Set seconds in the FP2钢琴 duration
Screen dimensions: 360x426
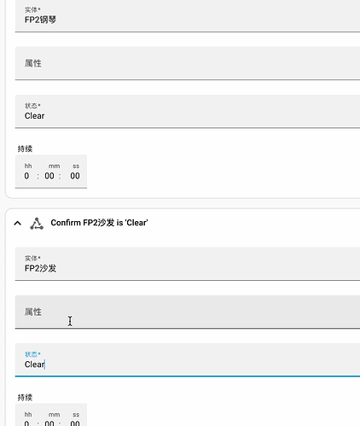75,176
